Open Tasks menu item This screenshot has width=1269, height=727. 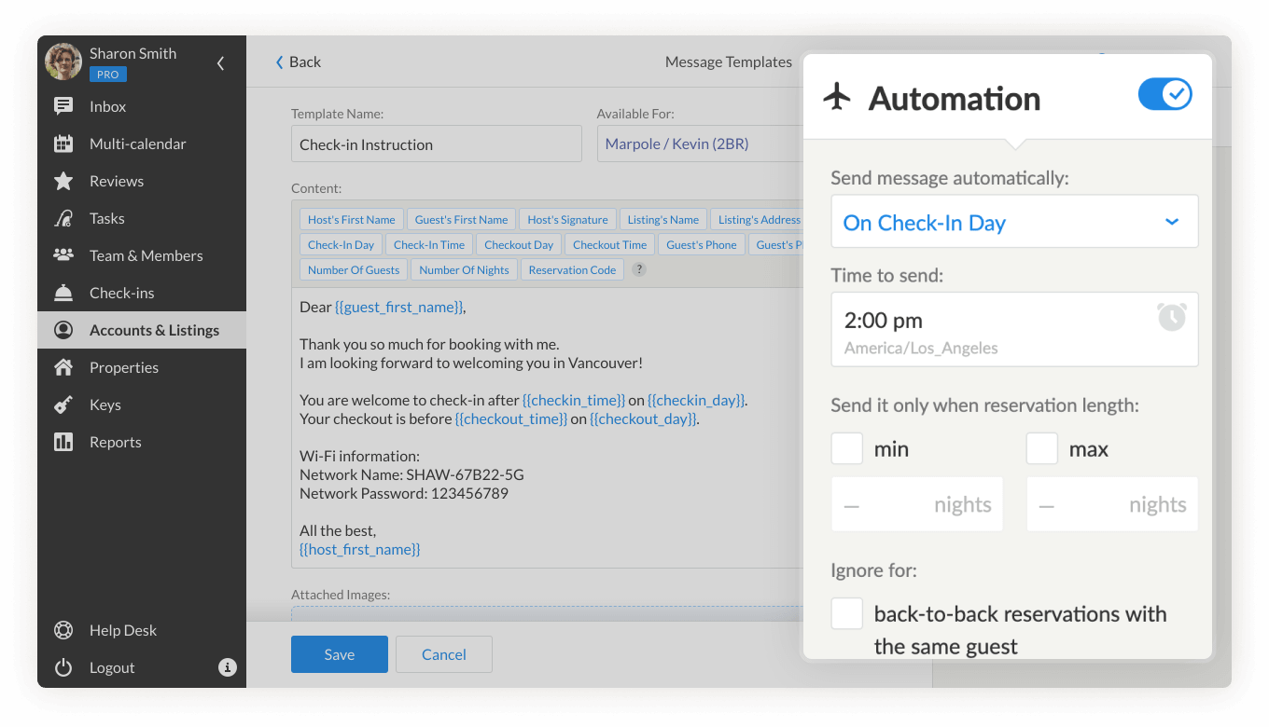click(142, 218)
